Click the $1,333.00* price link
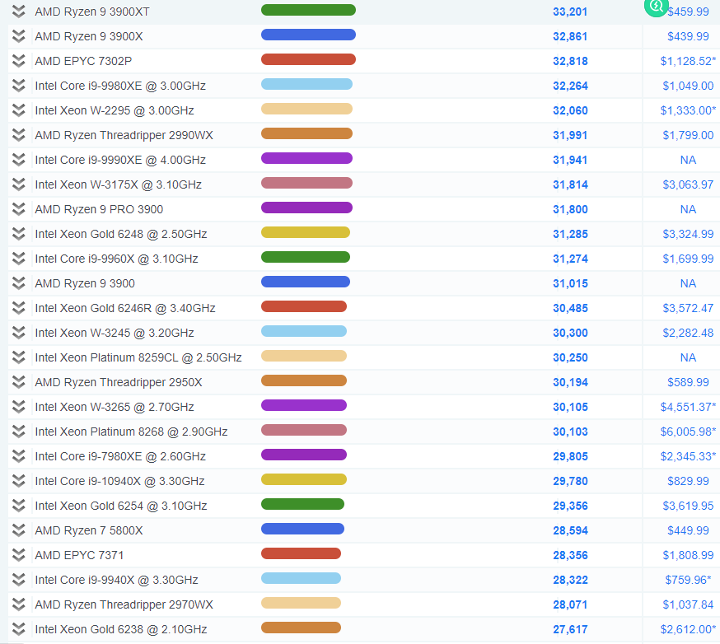This screenshot has width=720, height=644. (688, 110)
